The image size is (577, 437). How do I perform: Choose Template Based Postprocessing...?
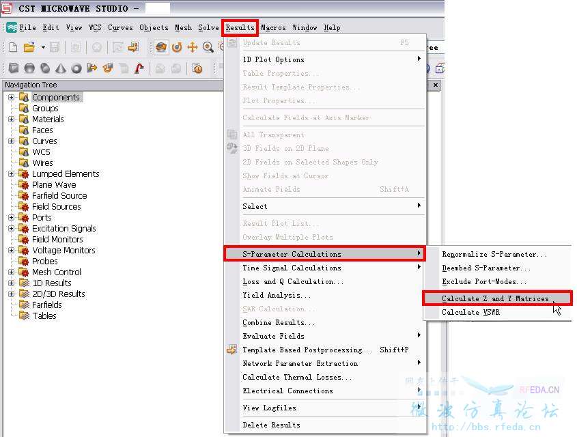pos(326,350)
